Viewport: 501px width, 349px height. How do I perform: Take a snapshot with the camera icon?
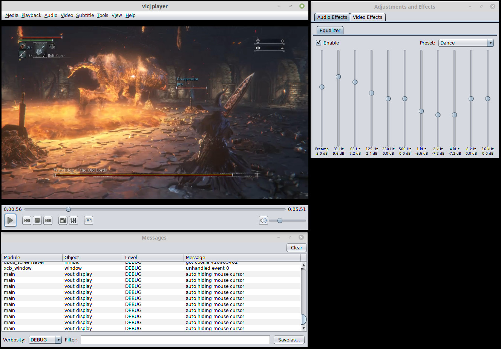click(x=89, y=220)
